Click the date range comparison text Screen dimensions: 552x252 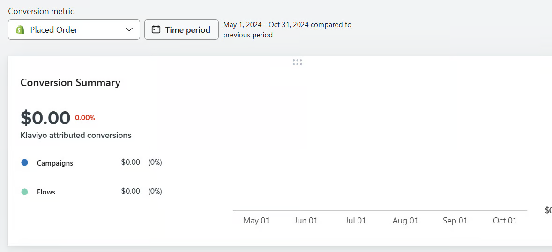(x=287, y=29)
